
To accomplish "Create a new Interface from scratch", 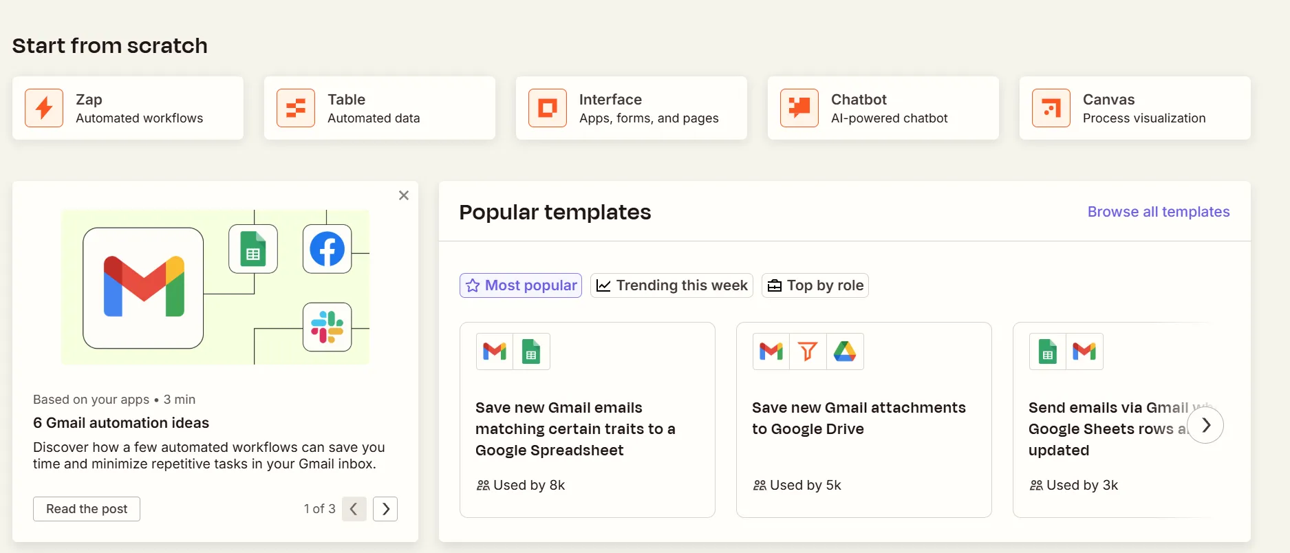I will [632, 108].
